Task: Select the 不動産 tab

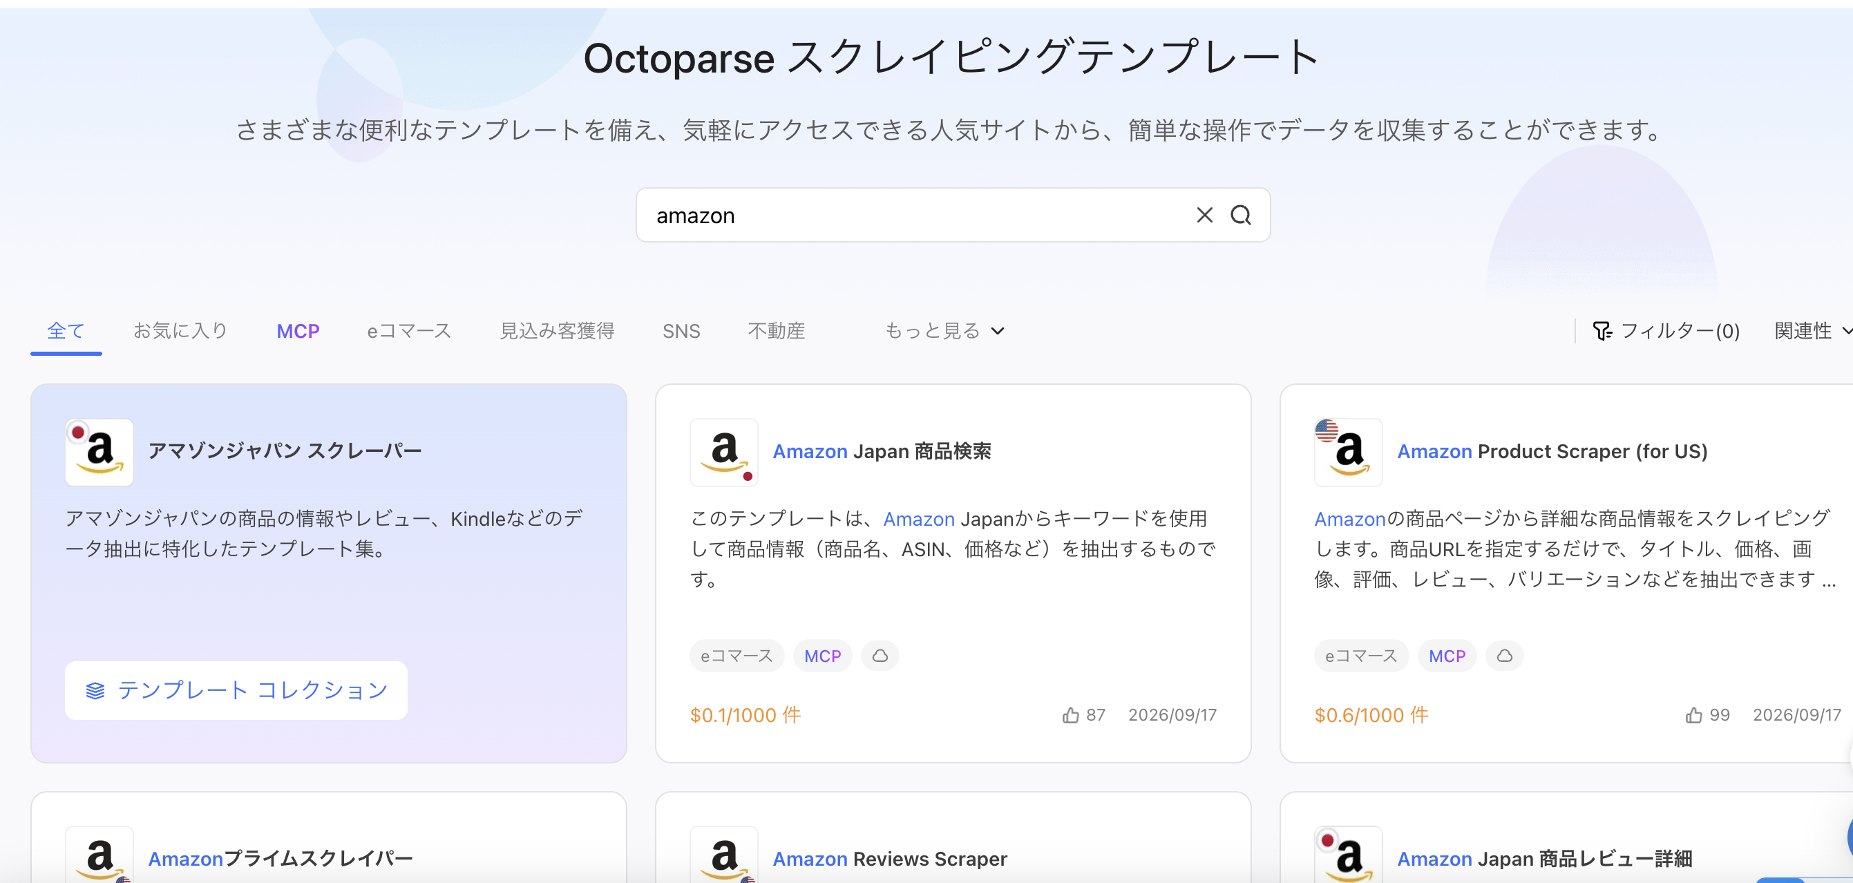Action: tap(776, 331)
